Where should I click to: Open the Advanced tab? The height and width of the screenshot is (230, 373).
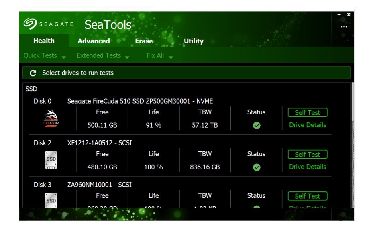(x=94, y=41)
